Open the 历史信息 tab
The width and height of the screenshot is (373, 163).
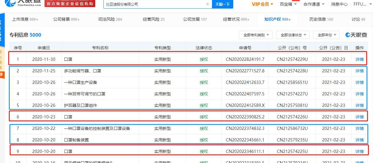321,19
